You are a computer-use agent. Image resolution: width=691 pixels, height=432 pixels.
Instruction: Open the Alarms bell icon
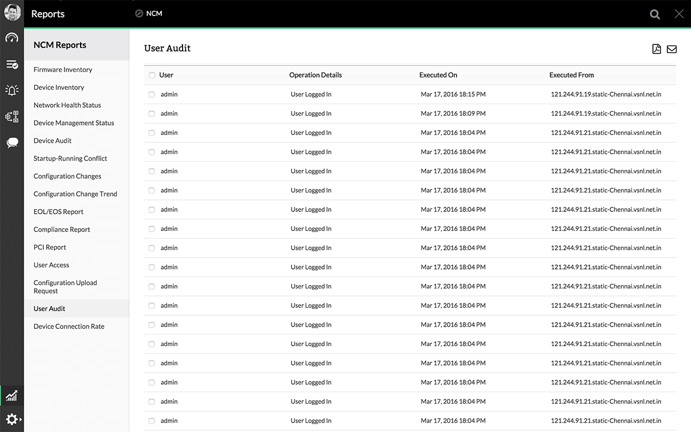12,90
